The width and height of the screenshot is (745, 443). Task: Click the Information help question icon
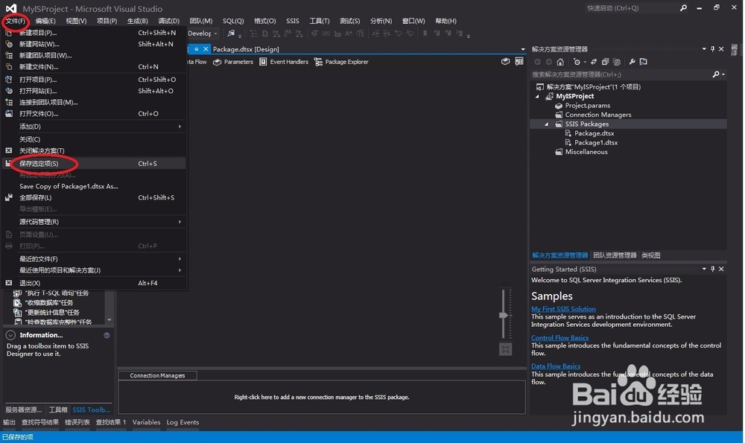coord(107,335)
